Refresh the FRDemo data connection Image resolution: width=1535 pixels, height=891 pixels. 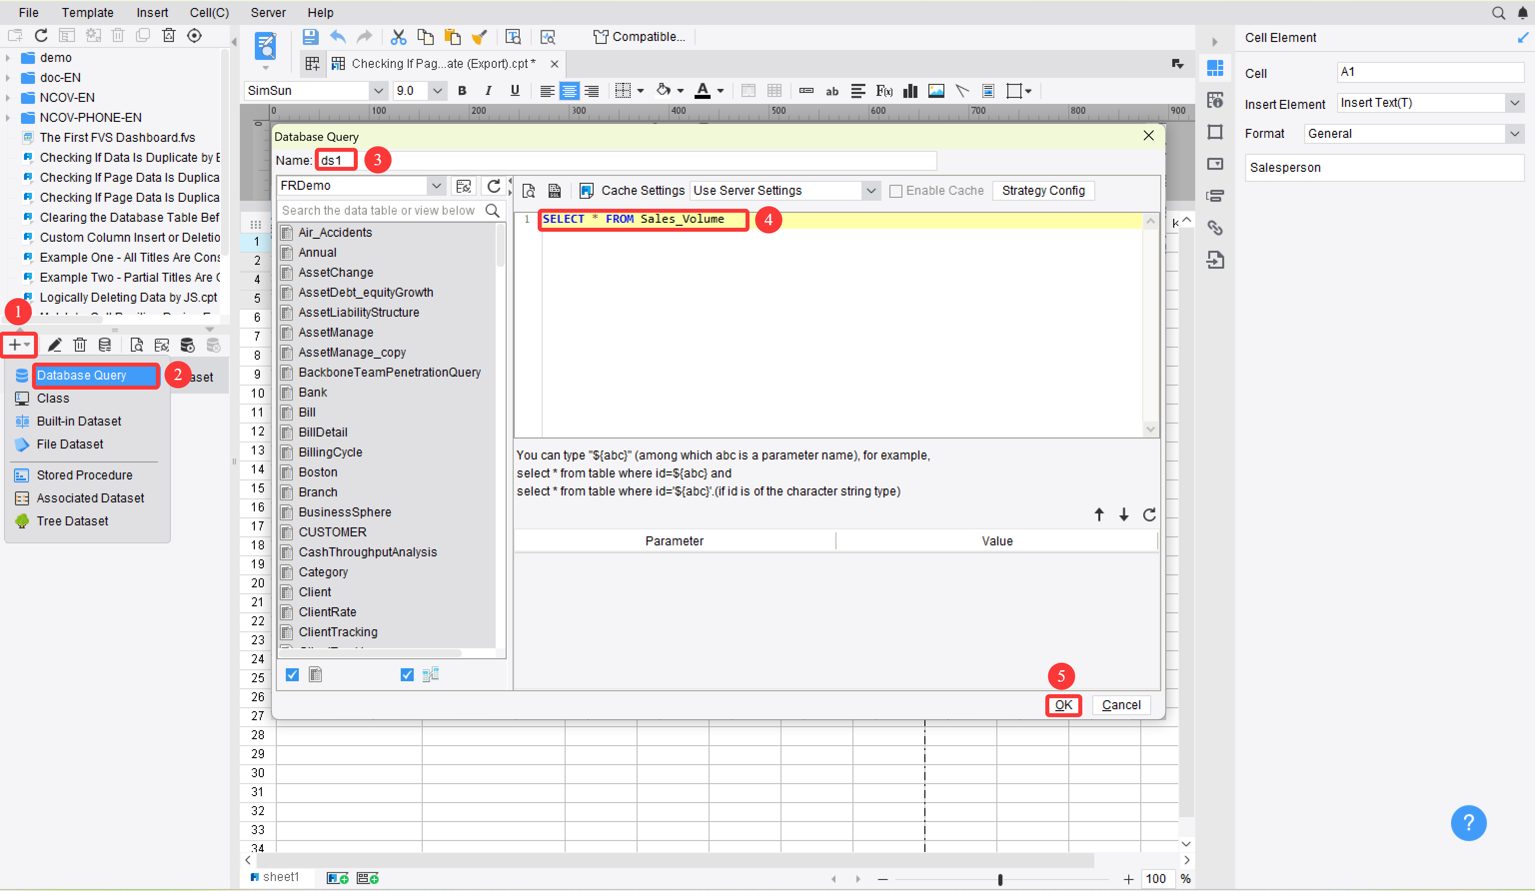(x=493, y=186)
